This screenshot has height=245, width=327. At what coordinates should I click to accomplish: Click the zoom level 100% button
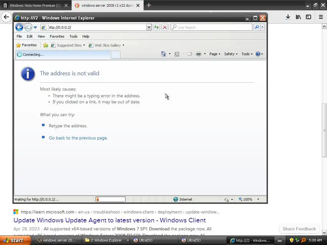point(246,199)
